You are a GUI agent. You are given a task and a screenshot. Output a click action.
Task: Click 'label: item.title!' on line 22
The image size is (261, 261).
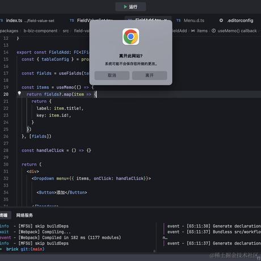pyautogui.click(x=60, y=108)
